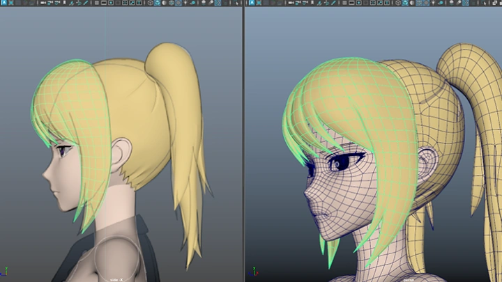
Task: Toggle Textured display in side view panel
Action: [178, 3]
